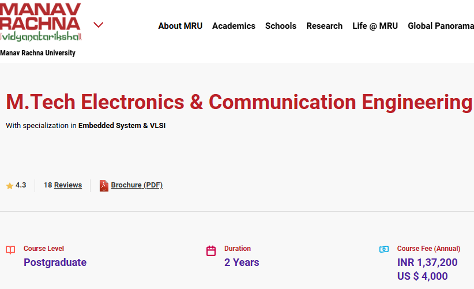
Task: Click the red PDF file icon
Action: point(104,186)
